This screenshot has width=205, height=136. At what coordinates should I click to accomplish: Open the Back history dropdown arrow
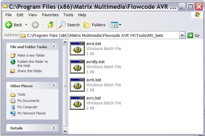[x=26, y=25]
